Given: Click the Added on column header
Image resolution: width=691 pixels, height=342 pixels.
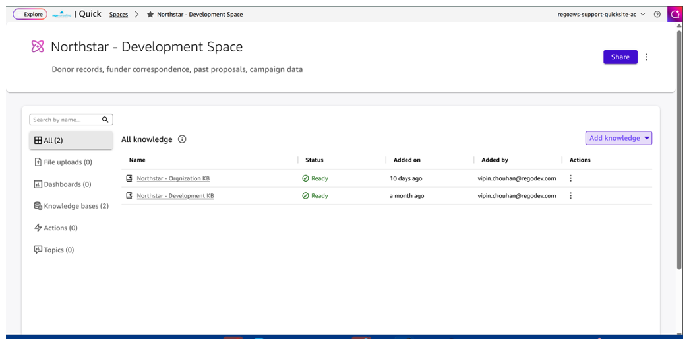Looking at the screenshot, I should (407, 160).
